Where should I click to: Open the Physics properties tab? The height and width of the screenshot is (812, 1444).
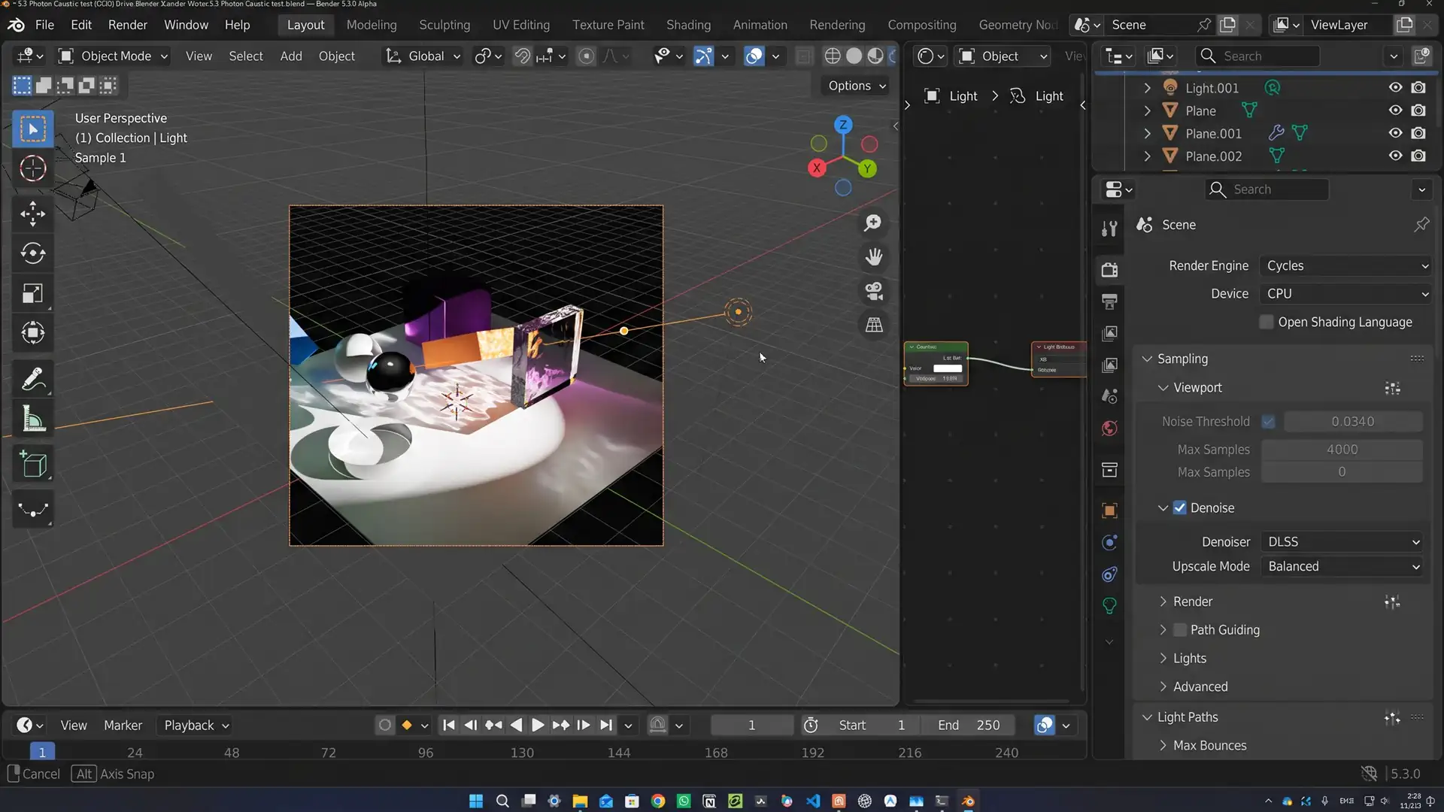(1109, 543)
